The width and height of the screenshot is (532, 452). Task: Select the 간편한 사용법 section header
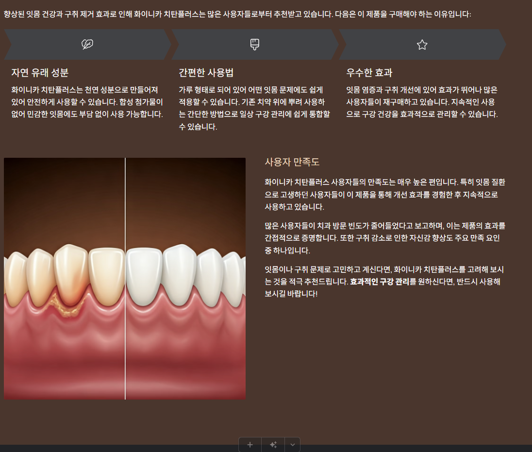(x=207, y=72)
